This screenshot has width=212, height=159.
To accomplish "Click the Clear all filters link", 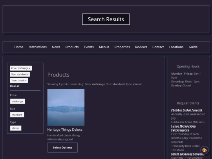I will (15, 86).
